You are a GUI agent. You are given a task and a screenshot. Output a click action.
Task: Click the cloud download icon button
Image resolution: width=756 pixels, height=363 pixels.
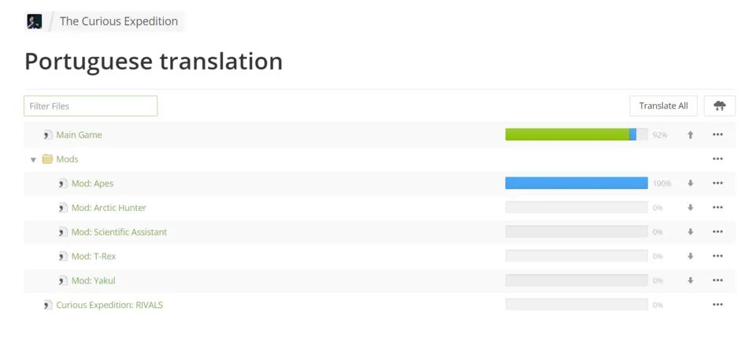pos(719,106)
